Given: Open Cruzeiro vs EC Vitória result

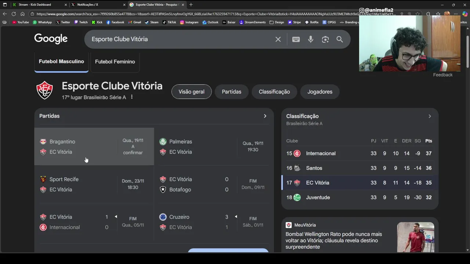Looking at the screenshot, I should click(214, 222).
